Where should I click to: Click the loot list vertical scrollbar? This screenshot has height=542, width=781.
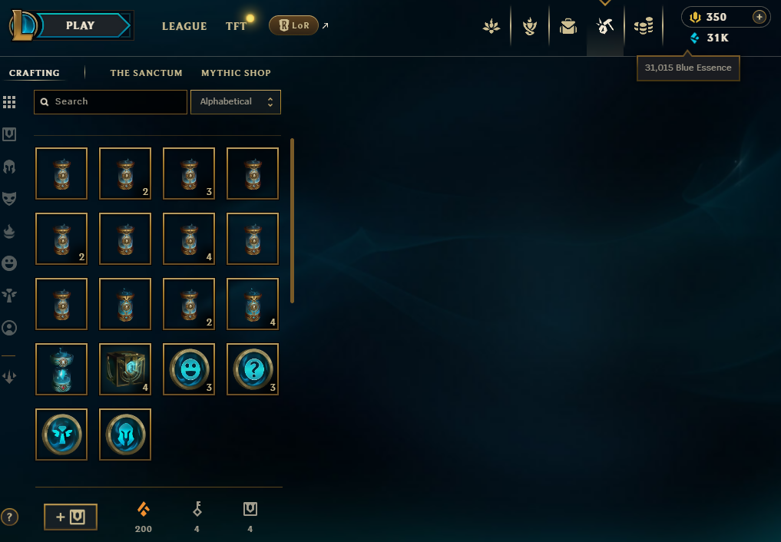pos(292,220)
